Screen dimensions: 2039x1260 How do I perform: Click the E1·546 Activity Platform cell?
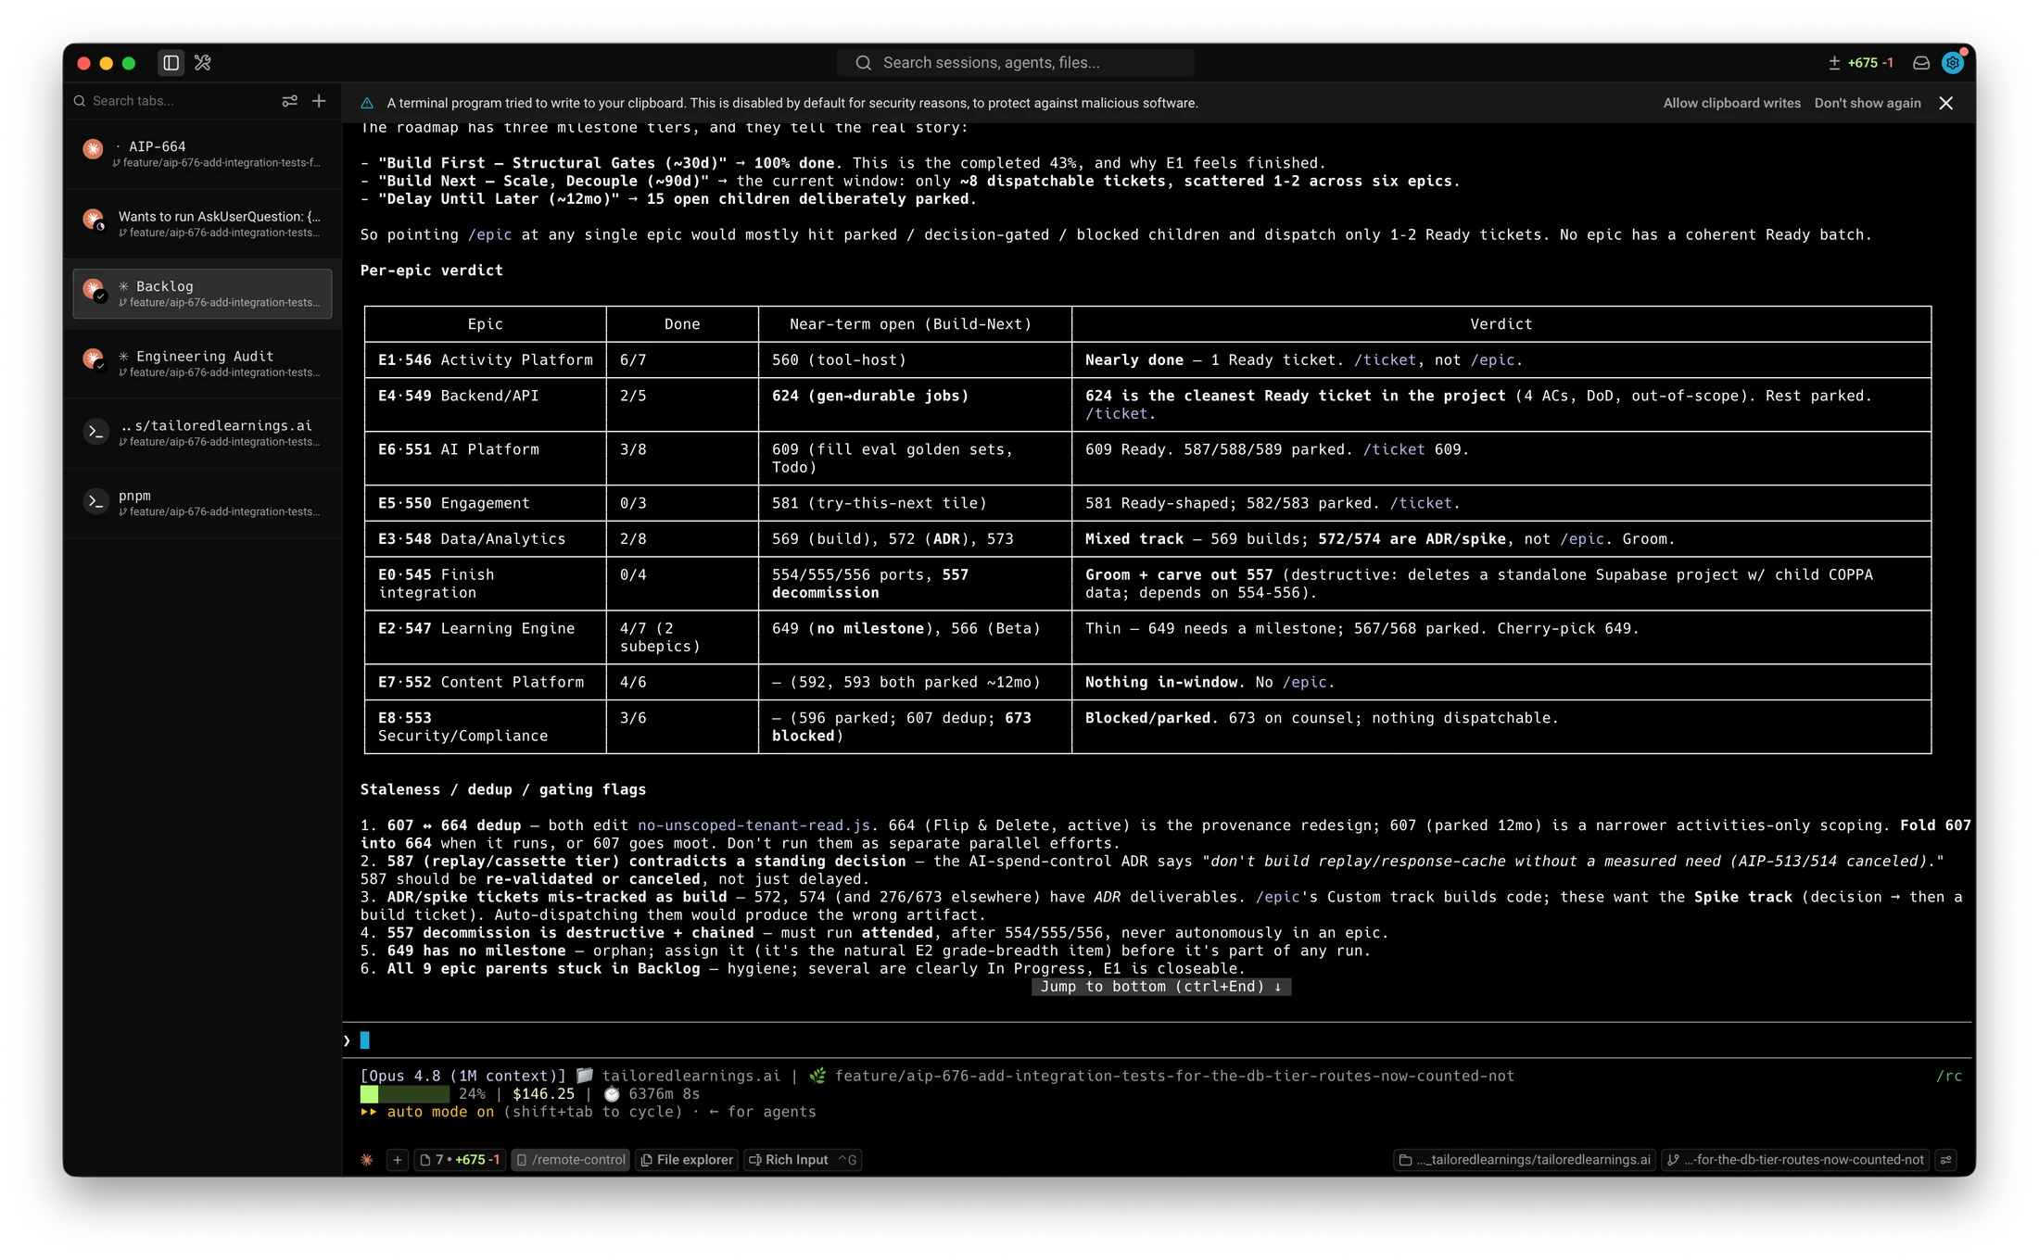485,360
